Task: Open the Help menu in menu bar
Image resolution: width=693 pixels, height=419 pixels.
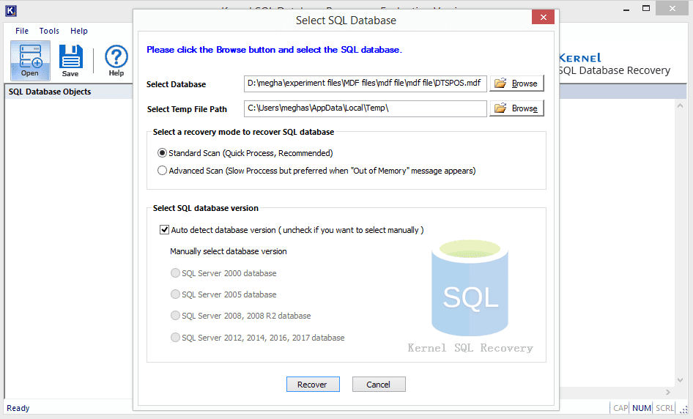Action: tap(79, 31)
